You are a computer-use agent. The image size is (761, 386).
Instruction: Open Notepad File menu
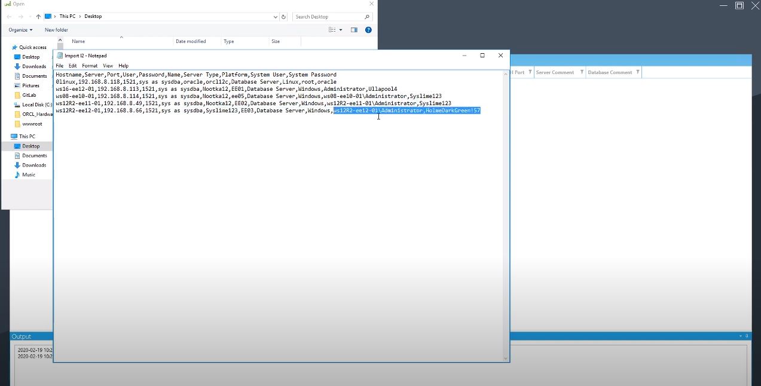click(59, 66)
